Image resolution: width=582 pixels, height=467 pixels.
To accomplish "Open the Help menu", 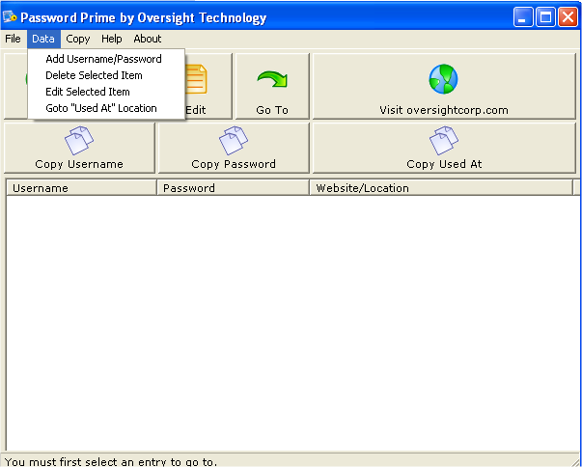I will [x=112, y=39].
